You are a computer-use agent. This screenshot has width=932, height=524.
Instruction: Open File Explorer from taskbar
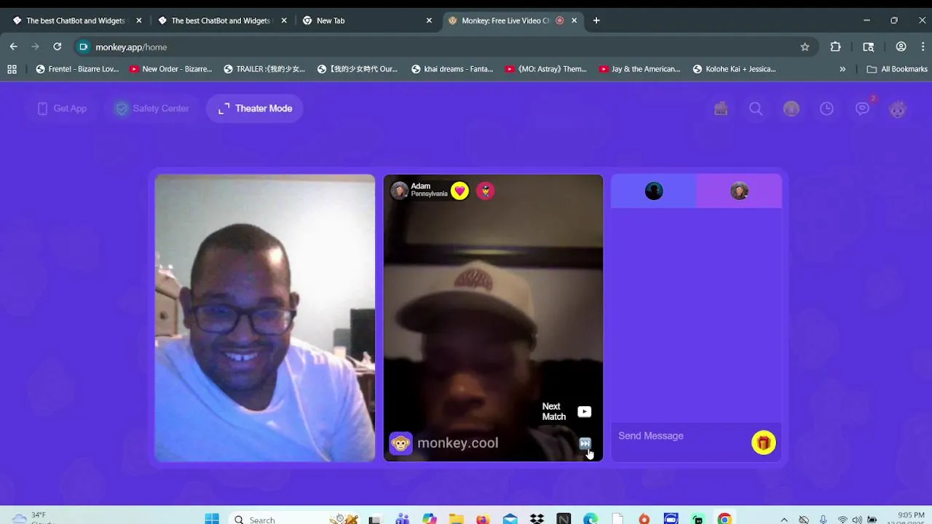(x=457, y=519)
